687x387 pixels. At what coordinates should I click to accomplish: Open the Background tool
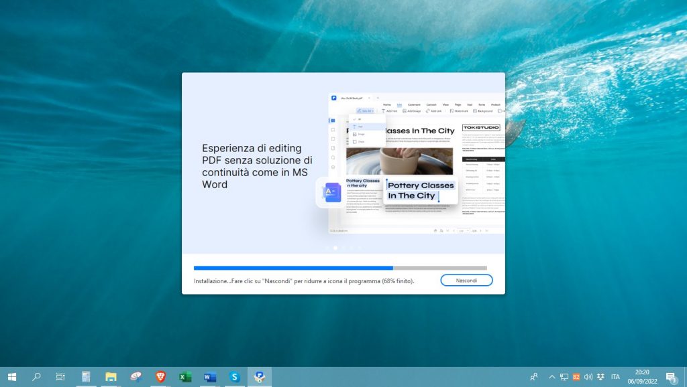484,110
